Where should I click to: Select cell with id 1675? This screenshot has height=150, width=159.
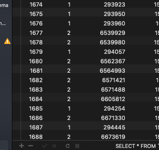(36, 14)
